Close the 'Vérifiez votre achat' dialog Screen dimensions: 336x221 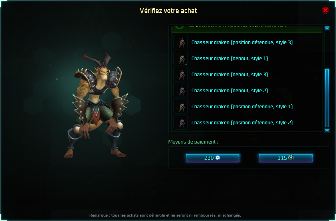[325, 10]
